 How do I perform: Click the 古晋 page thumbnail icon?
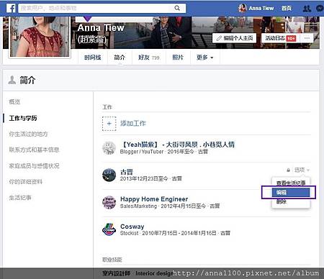click(x=109, y=175)
